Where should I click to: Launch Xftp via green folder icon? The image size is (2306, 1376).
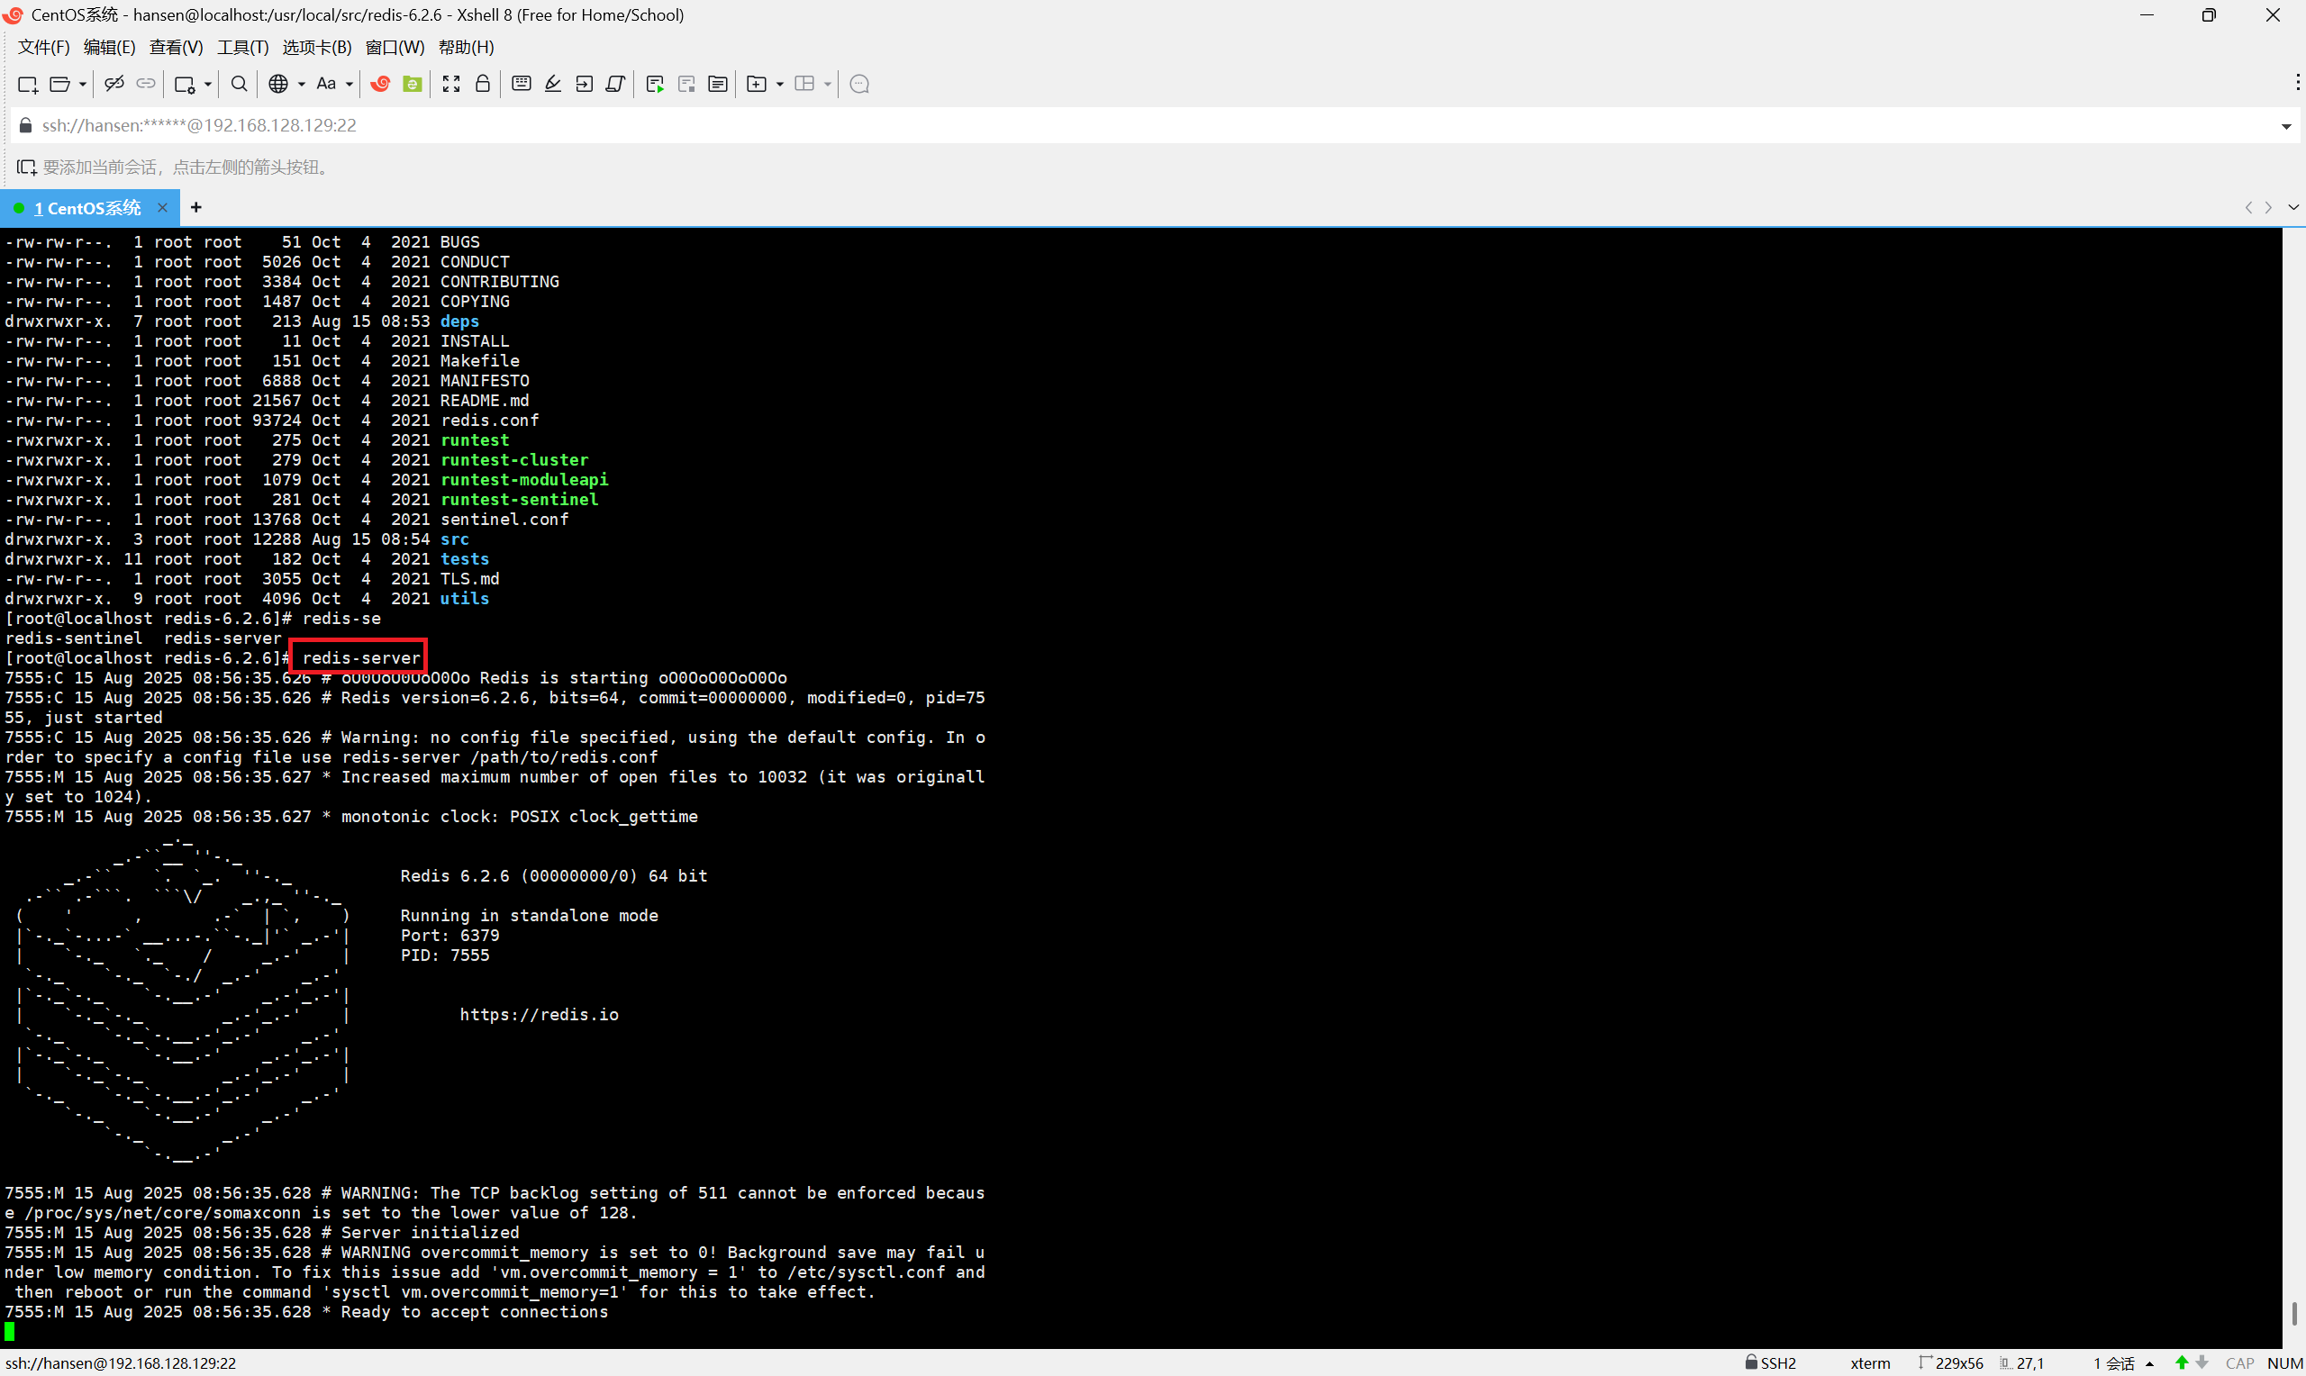point(413,85)
